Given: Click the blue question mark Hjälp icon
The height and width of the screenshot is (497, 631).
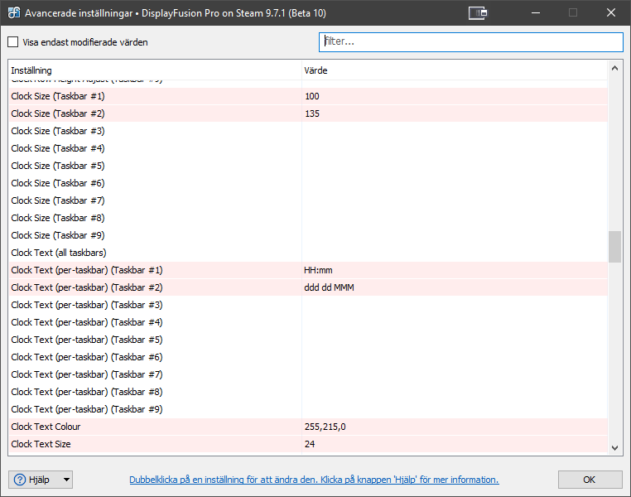Looking at the screenshot, I should coord(21,480).
